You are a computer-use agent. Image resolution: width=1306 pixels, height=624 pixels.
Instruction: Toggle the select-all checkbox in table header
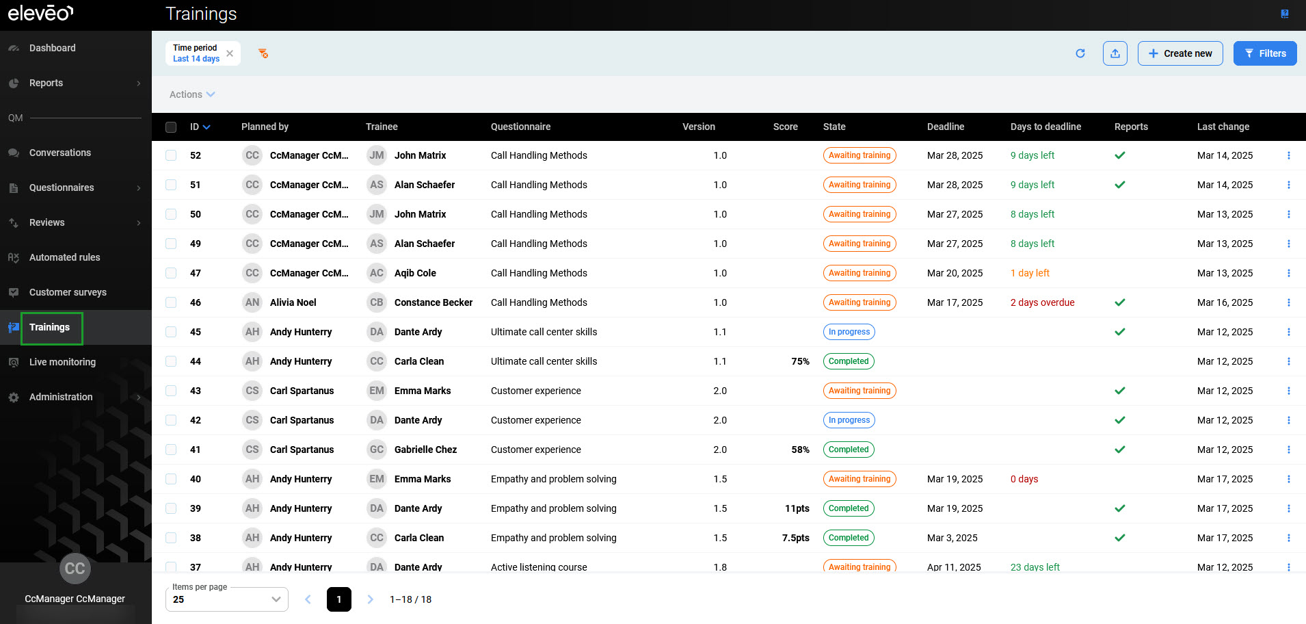pos(171,127)
